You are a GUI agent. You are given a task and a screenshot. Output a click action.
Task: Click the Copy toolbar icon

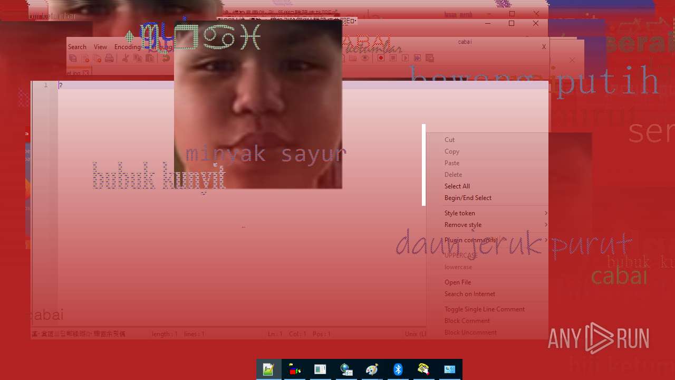coord(138,58)
